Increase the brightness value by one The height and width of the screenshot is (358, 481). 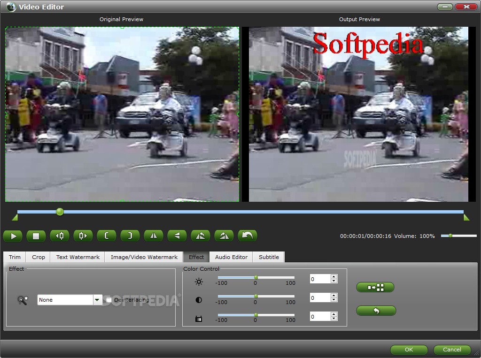pyautogui.click(x=334, y=276)
